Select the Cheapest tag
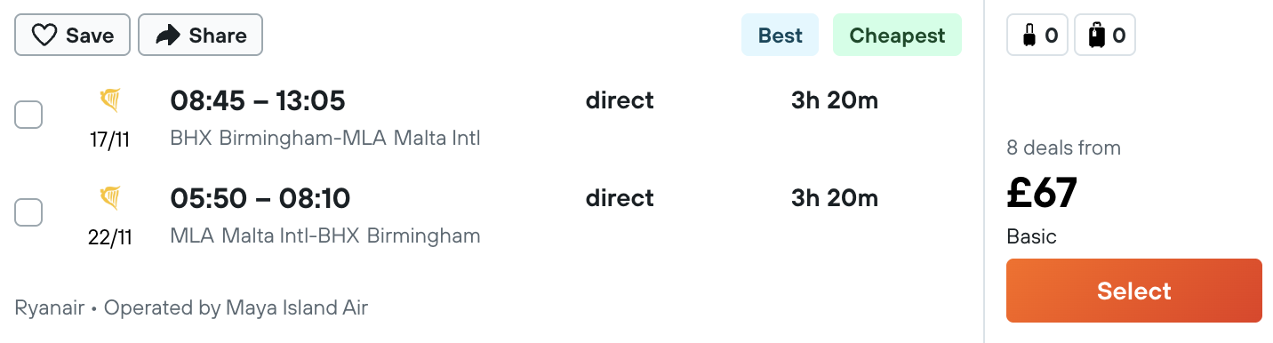This screenshot has width=1273, height=343. tap(897, 36)
